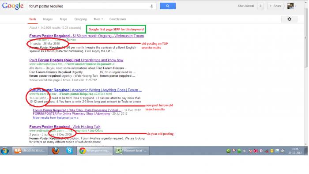
Task: Select the Shopping search tab
Action: (x=80, y=19)
